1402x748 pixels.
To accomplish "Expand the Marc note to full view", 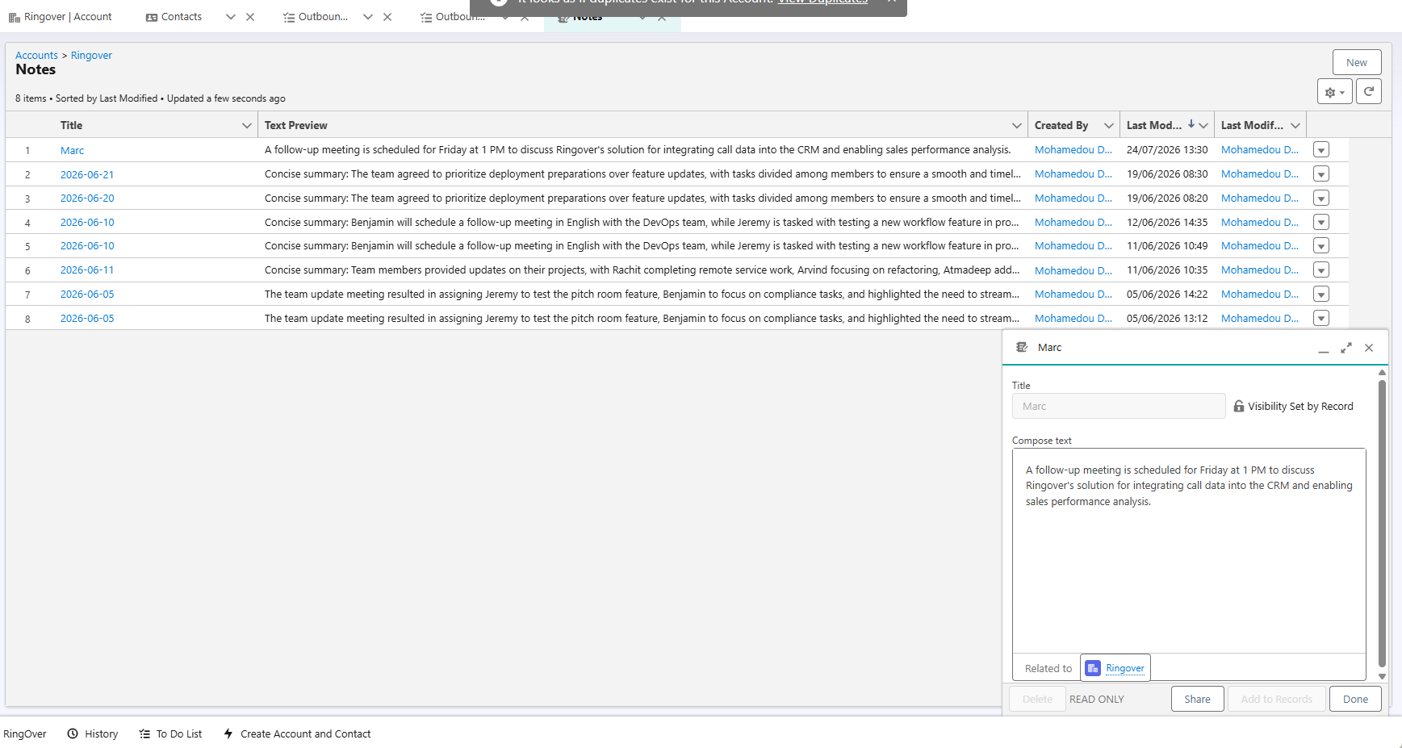I will tap(1346, 348).
